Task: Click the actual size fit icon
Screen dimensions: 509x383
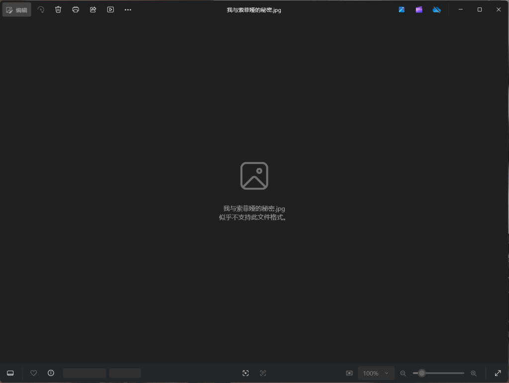Action: click(x=349, y=373)
